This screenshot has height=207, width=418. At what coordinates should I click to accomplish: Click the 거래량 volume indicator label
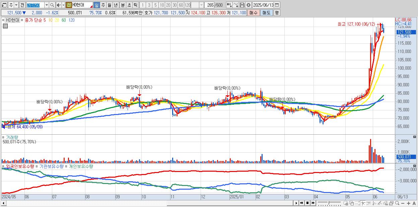click(12, 137)
